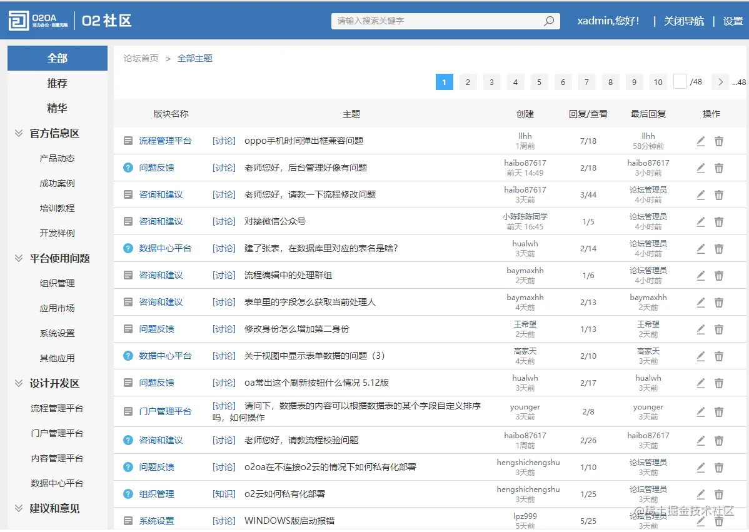This screenshot has height=532, width=749.
Task: Click 论坛首页 breadcrumb link
Action: pos(141,58)
